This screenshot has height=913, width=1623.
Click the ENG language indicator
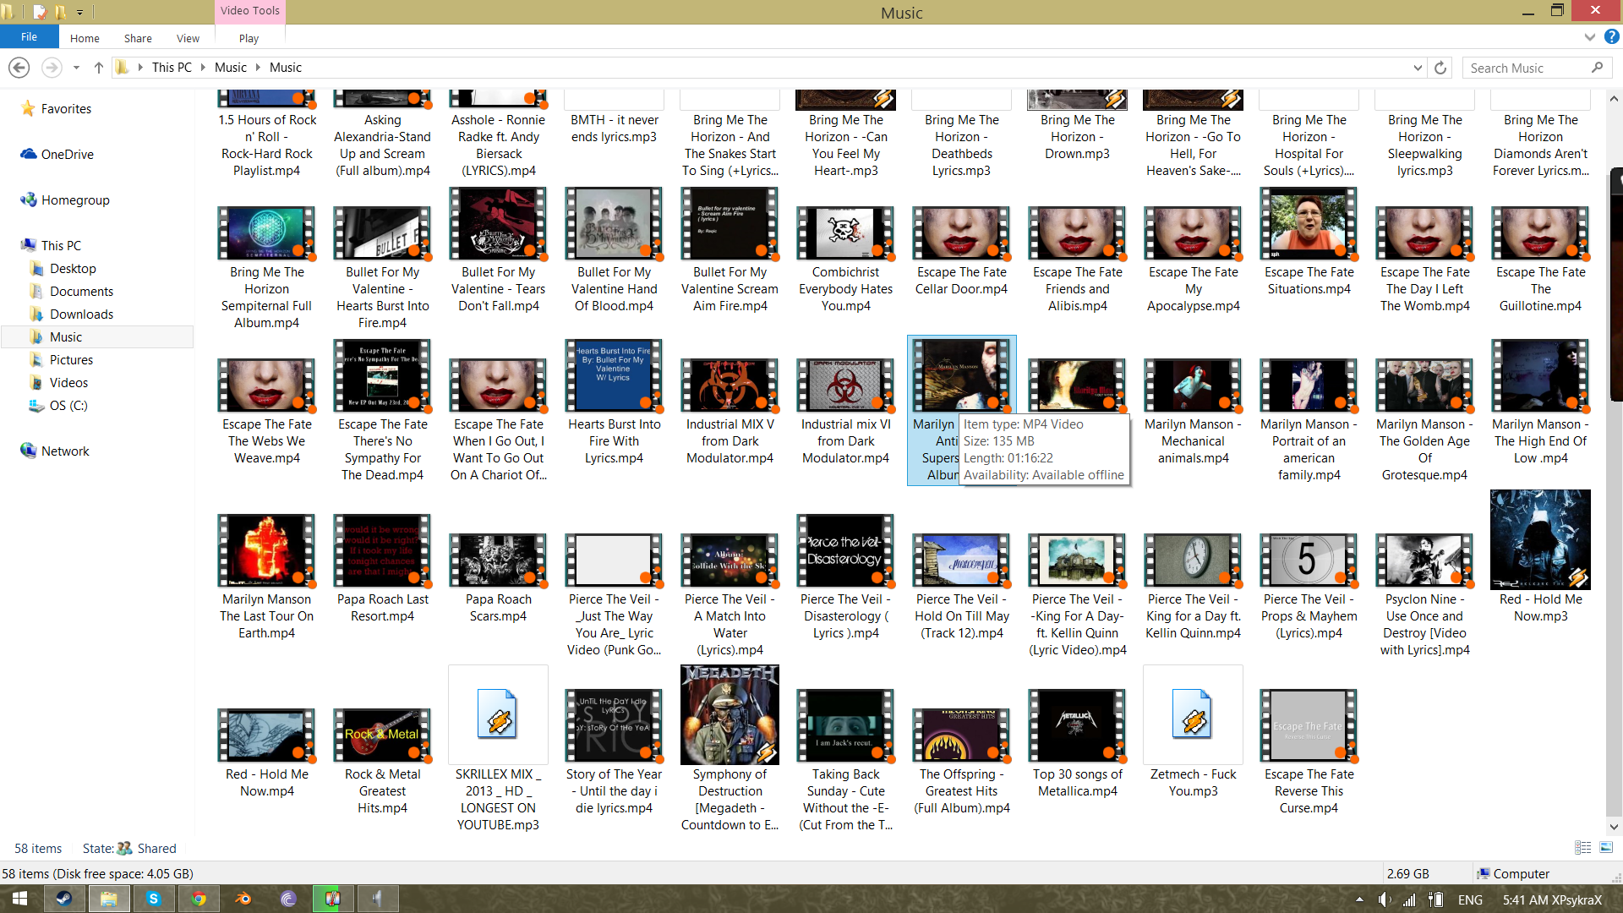(x=1470, y=899)
